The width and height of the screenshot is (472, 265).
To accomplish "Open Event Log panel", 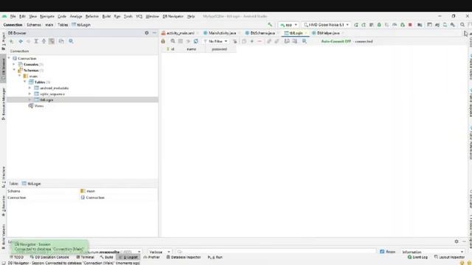I will (417, 257).
